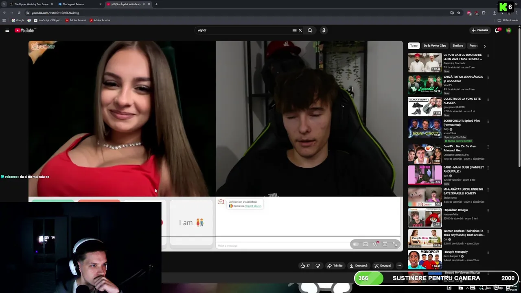Open the YouTube account avatar menu

508,30
